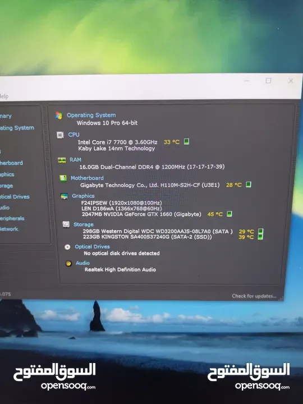The height and width of the screenshot is (404, 303).
Task: Click the Graphics monitor icon
Action: pyautogui.click(x=64, y=196)
